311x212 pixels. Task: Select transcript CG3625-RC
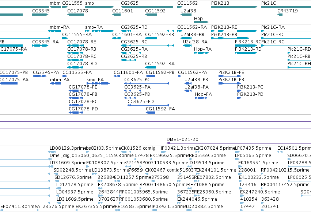(x=148, y=46)
